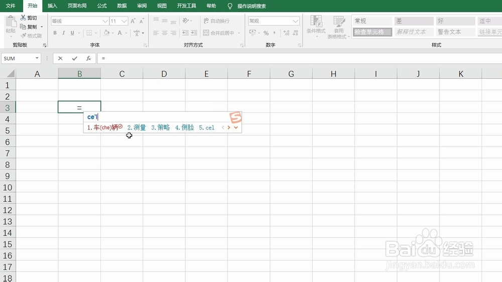Toggle Underline formatting
This screenshot has height=282, width=502.
click(x=72, y=33)
